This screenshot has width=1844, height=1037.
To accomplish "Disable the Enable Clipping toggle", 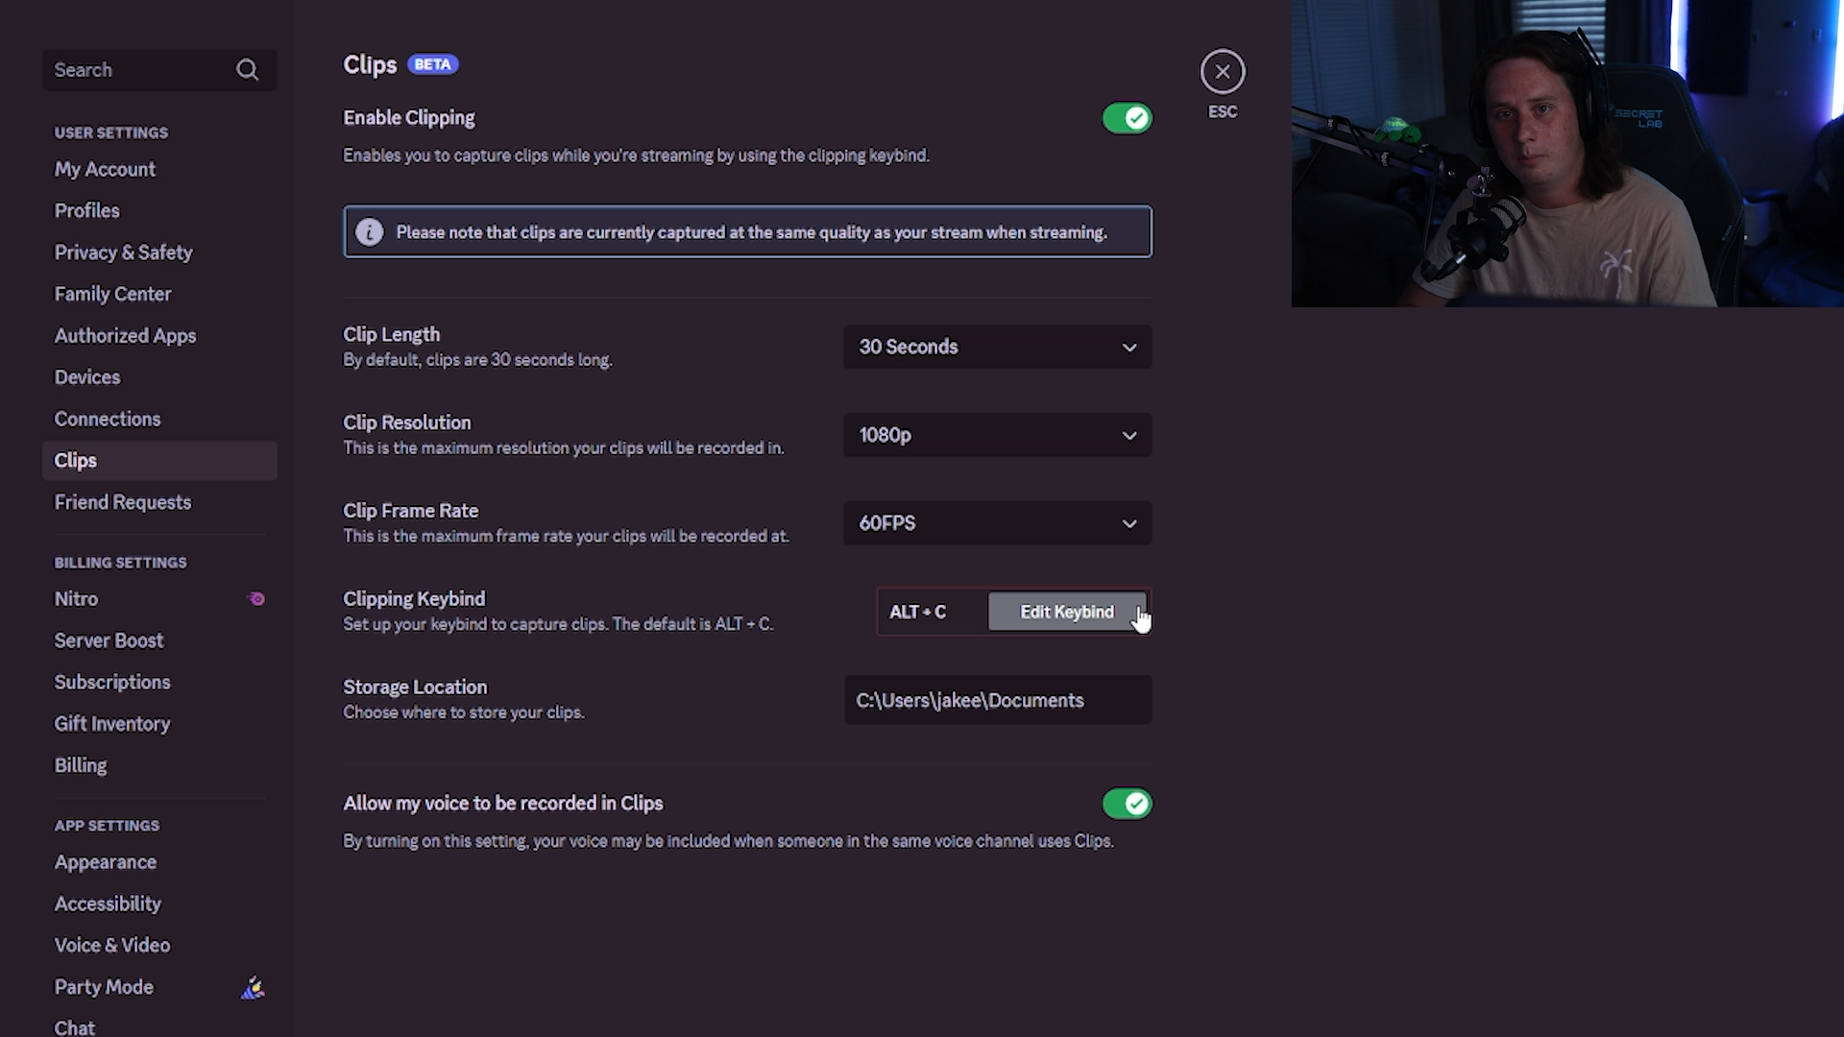I will pyautogui.click(x=1127, y=118).
